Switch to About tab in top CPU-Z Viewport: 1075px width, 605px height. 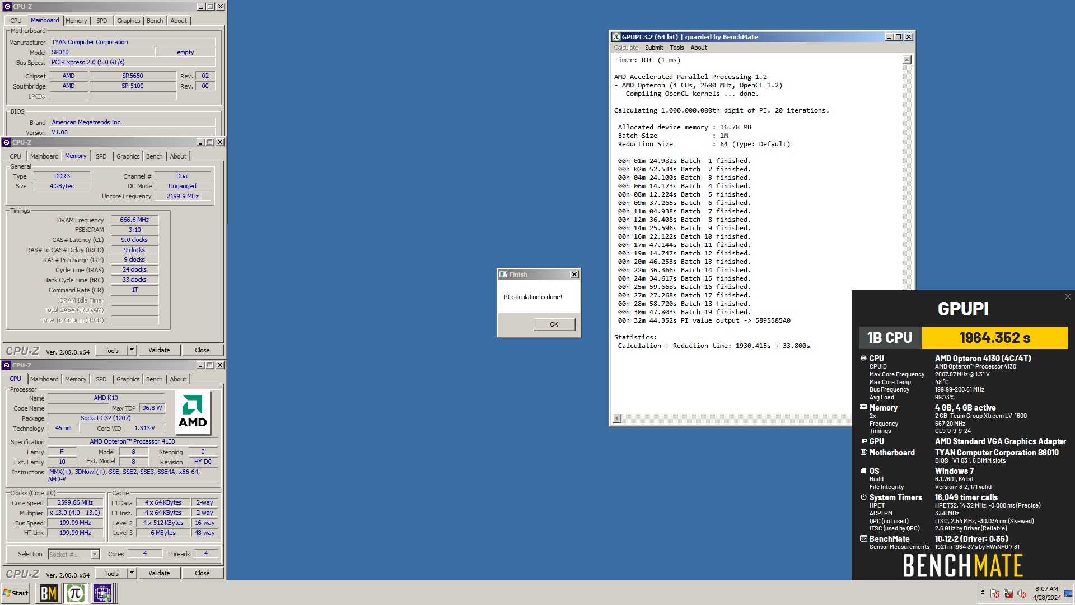point(179,21)
